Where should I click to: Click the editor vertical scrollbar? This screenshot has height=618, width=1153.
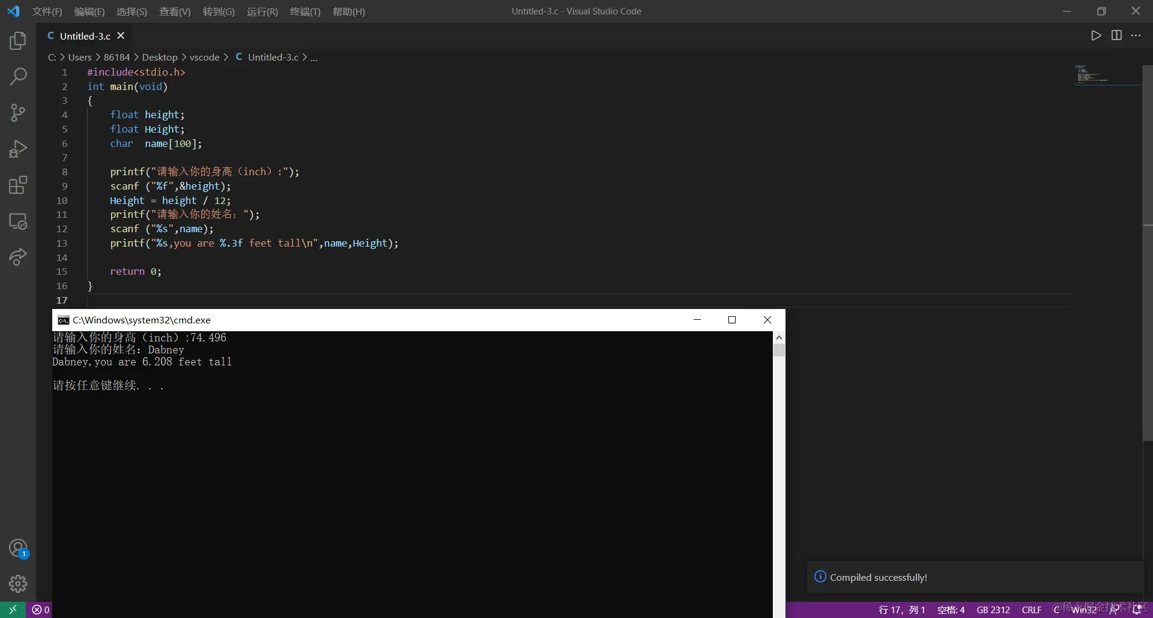[x=1148, y=253]
